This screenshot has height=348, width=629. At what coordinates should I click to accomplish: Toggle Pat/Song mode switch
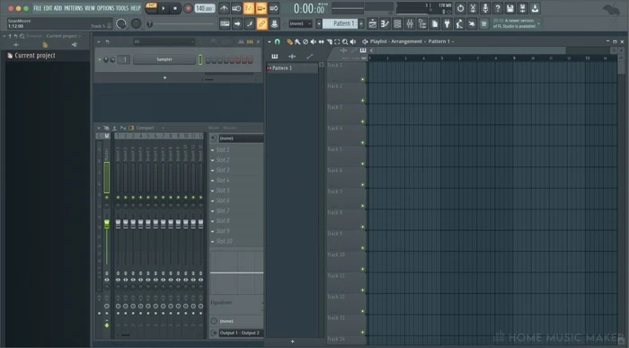click(x=151, y=8)
